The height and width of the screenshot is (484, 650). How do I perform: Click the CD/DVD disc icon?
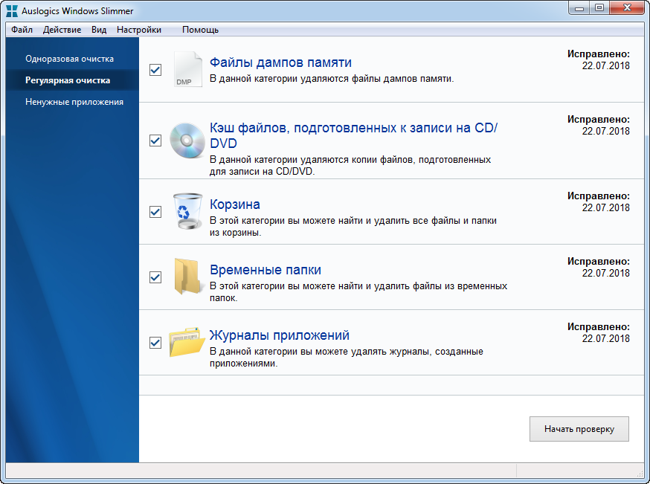[187, 141]
